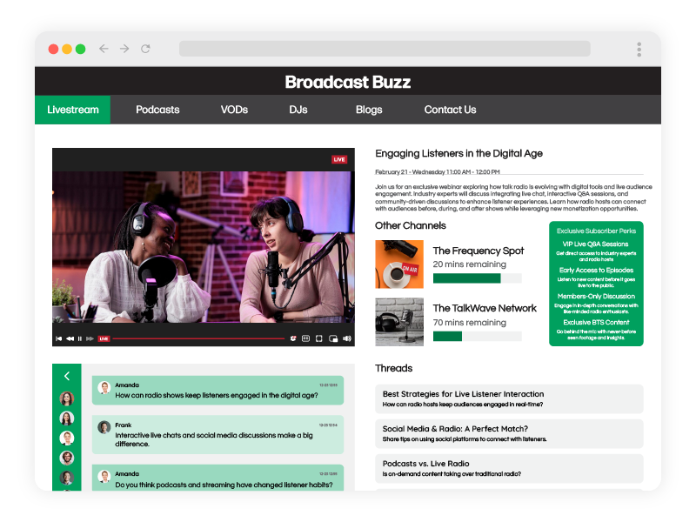Expand the Social Media & Radio thread
696x522 pixels.
(x=508, y=433)
